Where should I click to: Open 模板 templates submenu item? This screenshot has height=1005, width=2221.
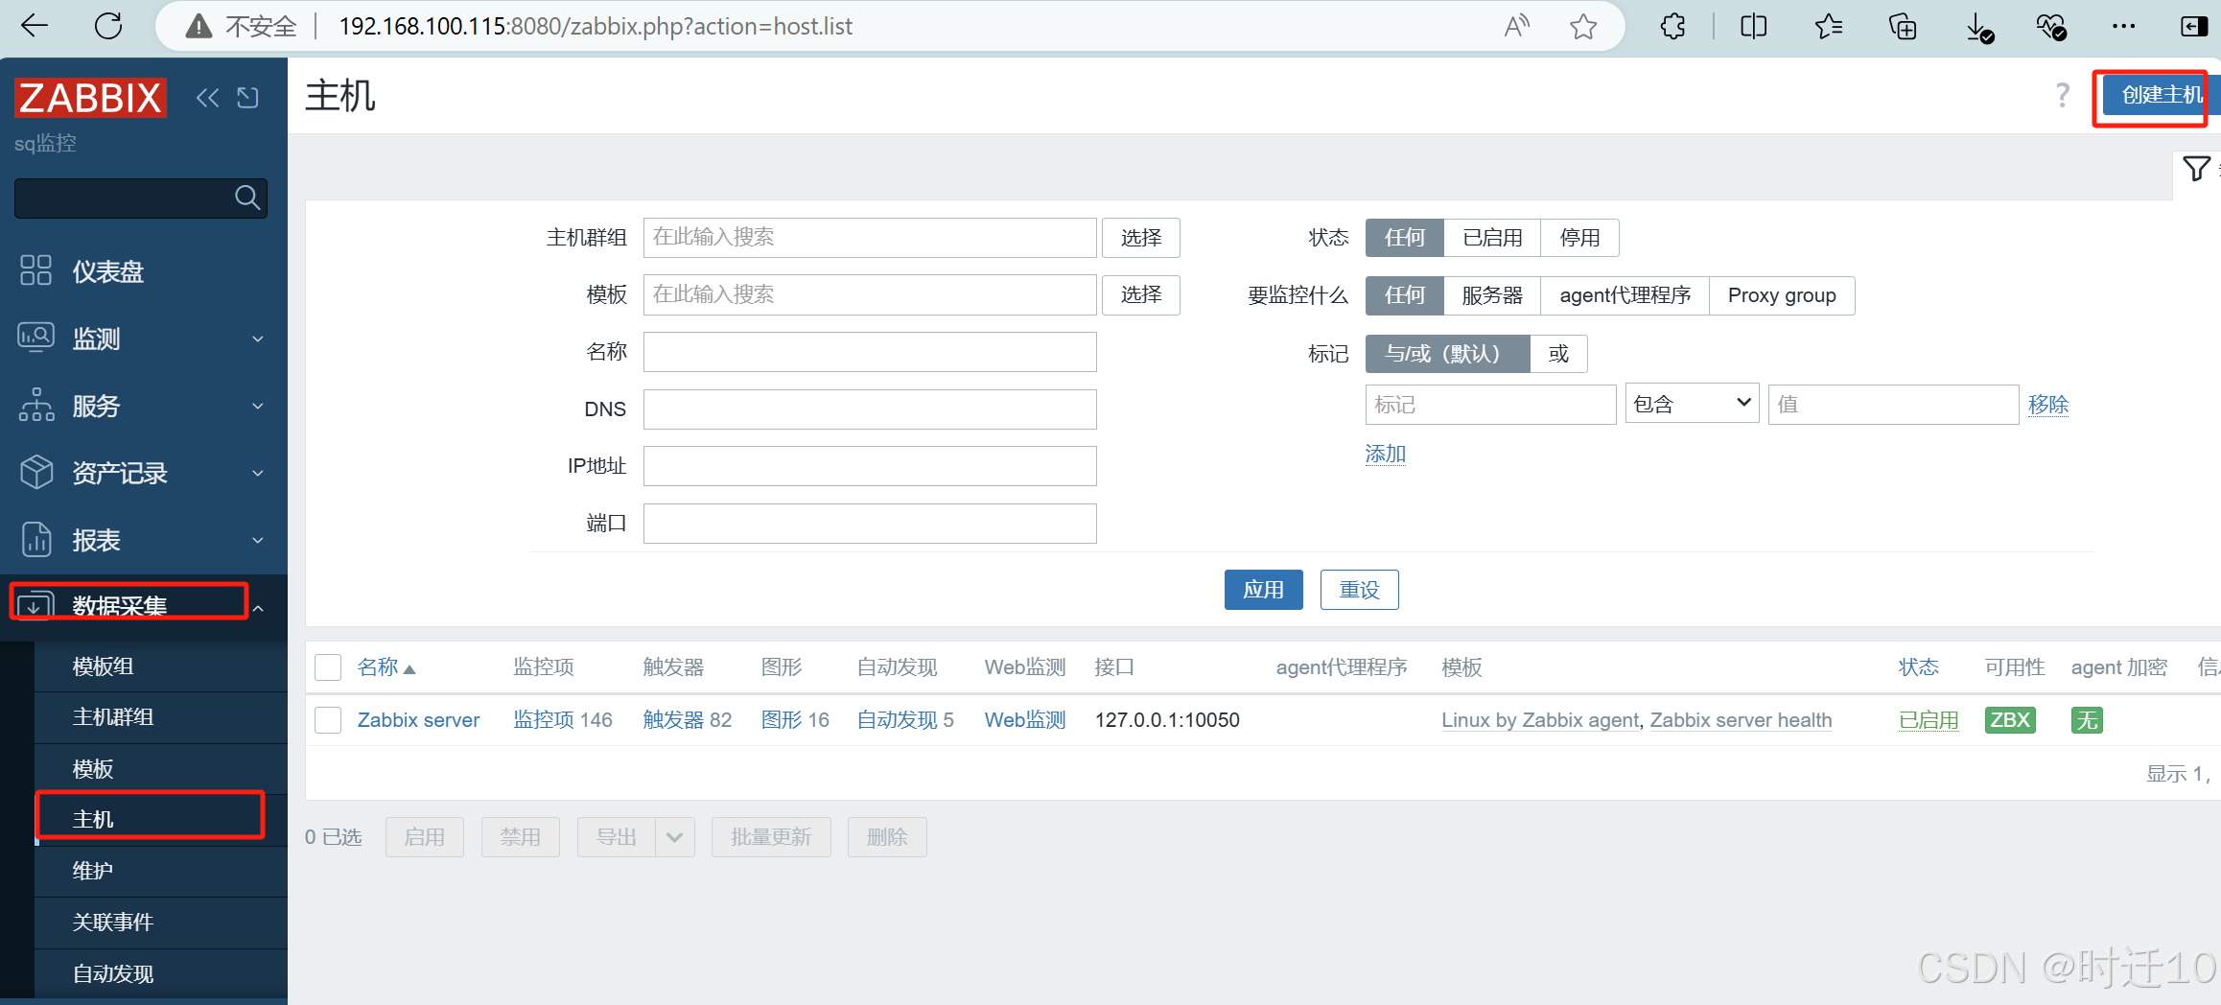pos(161,769)
